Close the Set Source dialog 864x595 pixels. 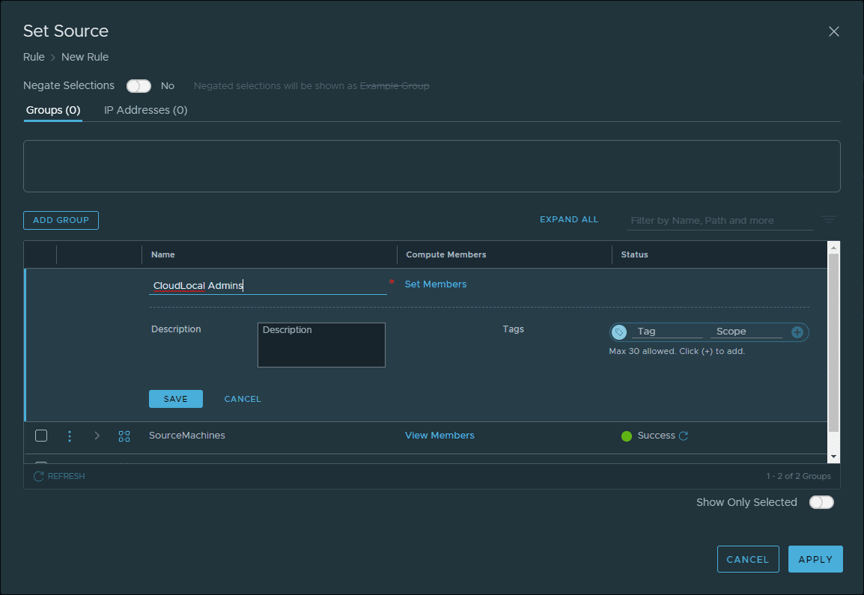(833, 31)
